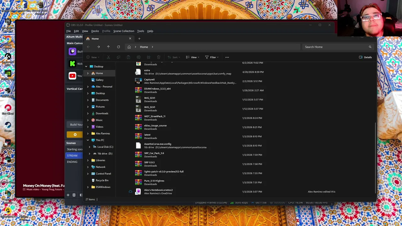Select the DS4Windows_3.3.3_x64 archive icon
Screen dimensions: 402x226
coord(138,90)
